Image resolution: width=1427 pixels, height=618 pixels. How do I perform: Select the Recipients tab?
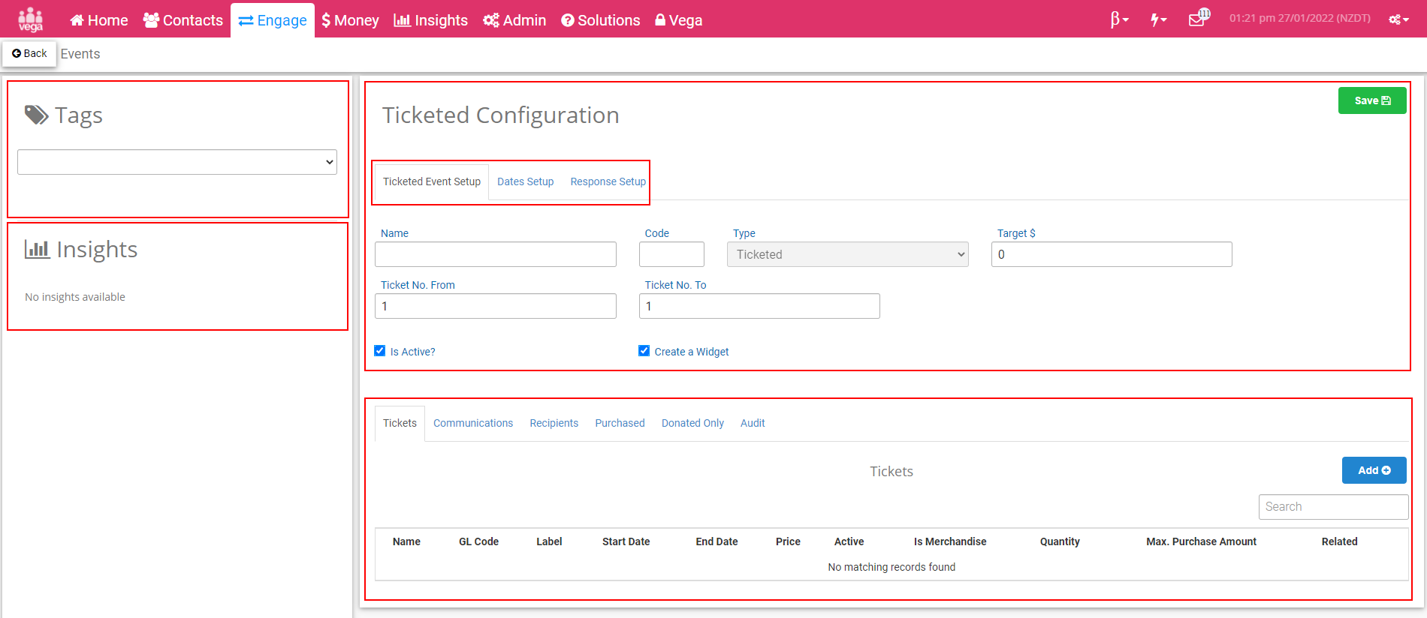click(x=554, y=423)
